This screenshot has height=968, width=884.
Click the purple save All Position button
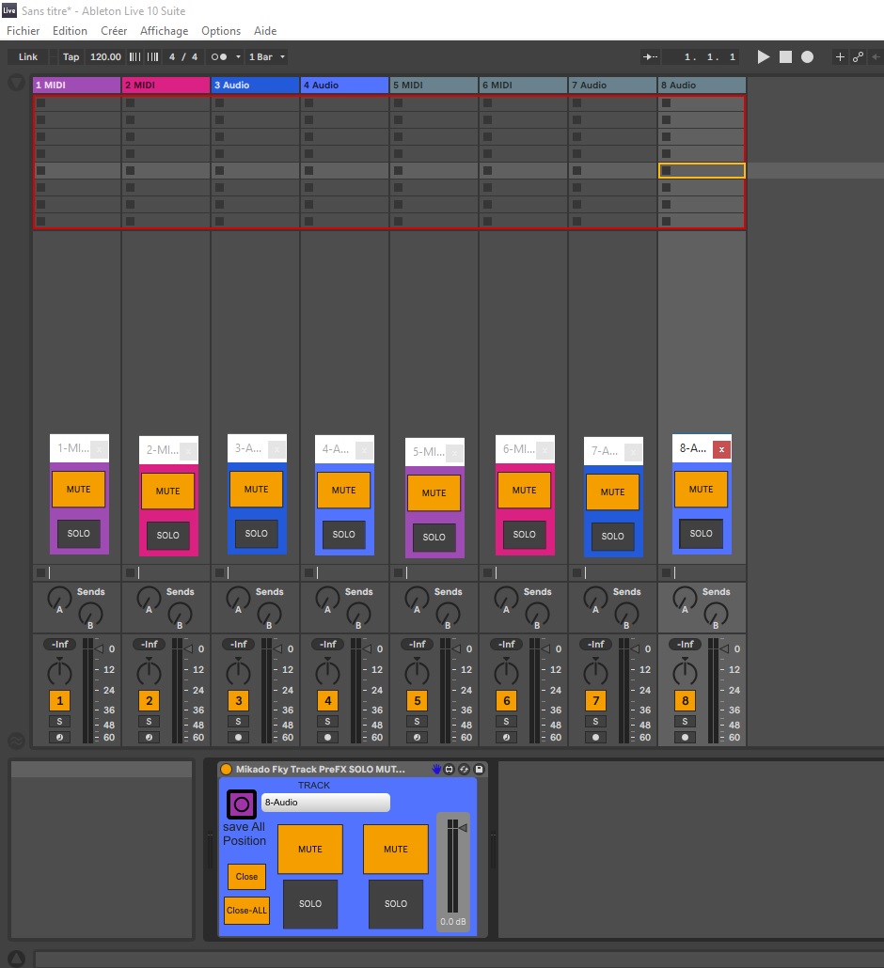[241, 804]
